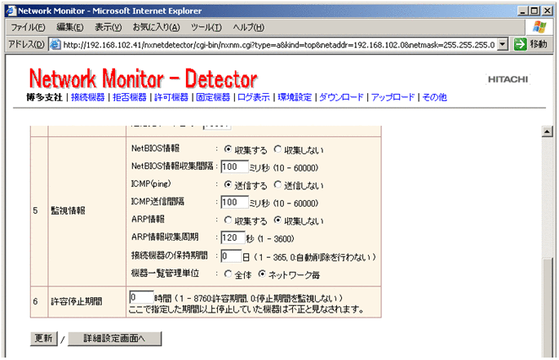Click the vertical scrollbar thumb

coord(548,307)
